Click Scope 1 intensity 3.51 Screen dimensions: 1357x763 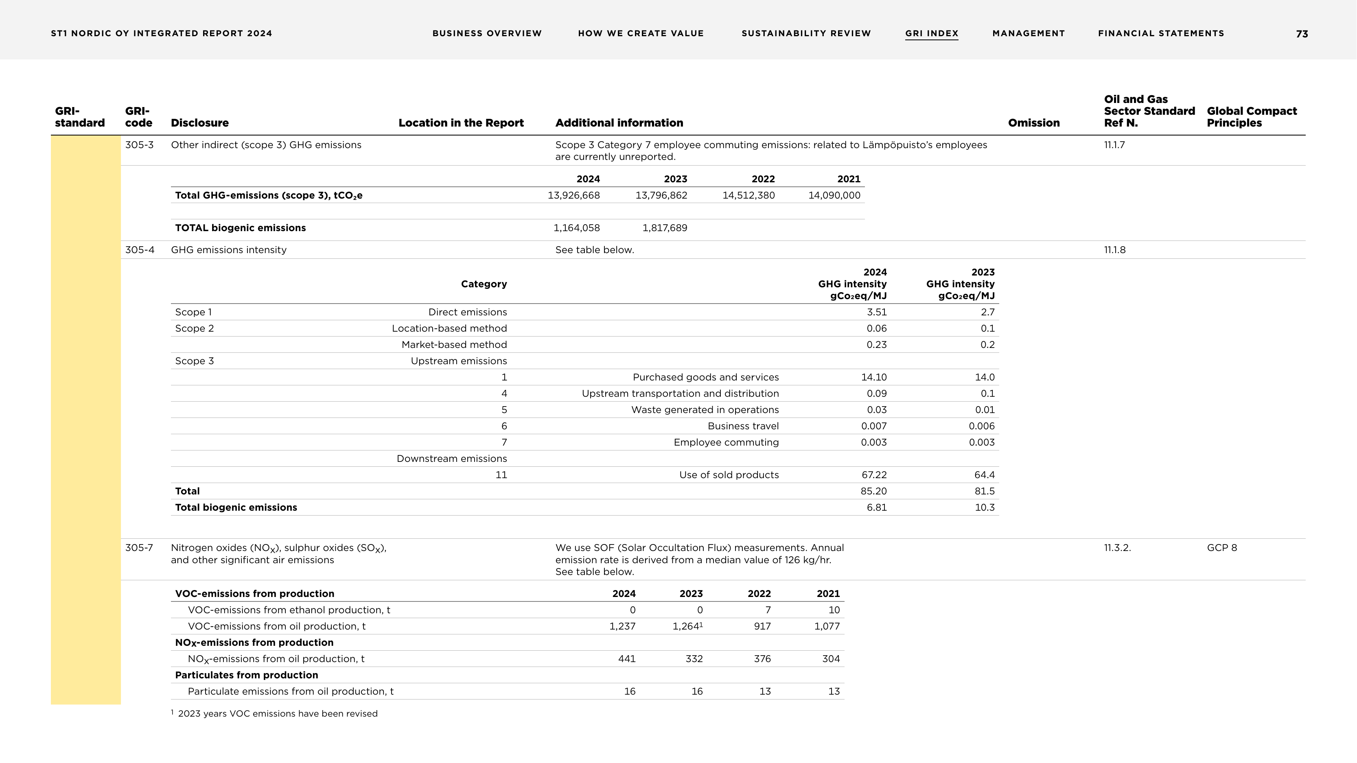coord(877,312)
